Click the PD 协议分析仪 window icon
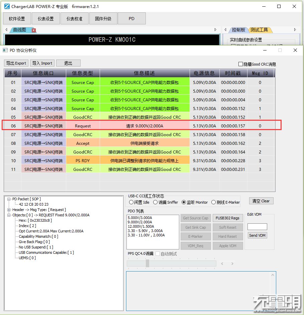 [x=5, y=50]
